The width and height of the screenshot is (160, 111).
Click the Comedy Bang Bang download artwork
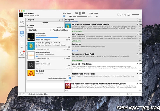click(x=31, y=46)
